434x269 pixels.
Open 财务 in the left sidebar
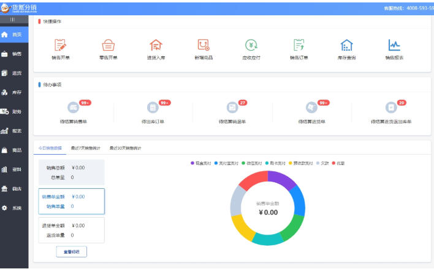[x=13, y=112]
